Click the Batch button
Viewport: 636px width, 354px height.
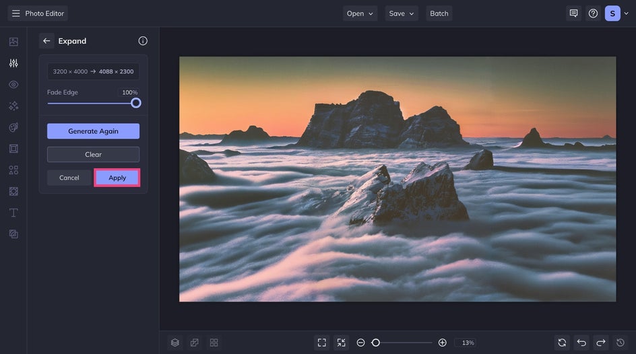pos(439,13)
